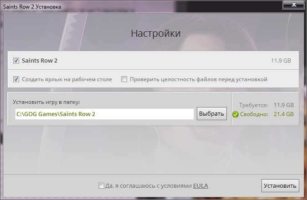This screenshot has height=200, width=307.
Task: Click the 'Свободно:' label
Action: 254,114
